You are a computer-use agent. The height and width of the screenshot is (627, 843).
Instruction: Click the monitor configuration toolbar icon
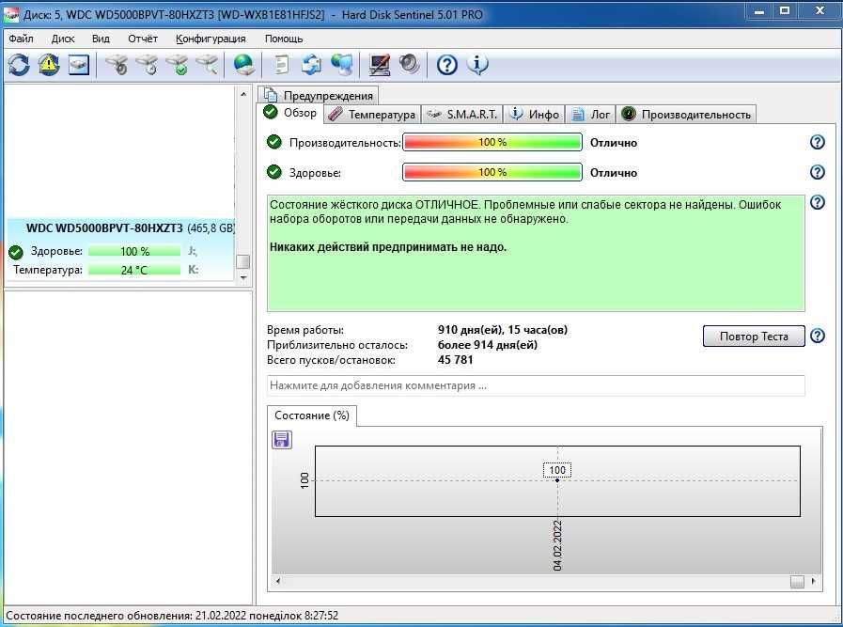click(379, 65)
